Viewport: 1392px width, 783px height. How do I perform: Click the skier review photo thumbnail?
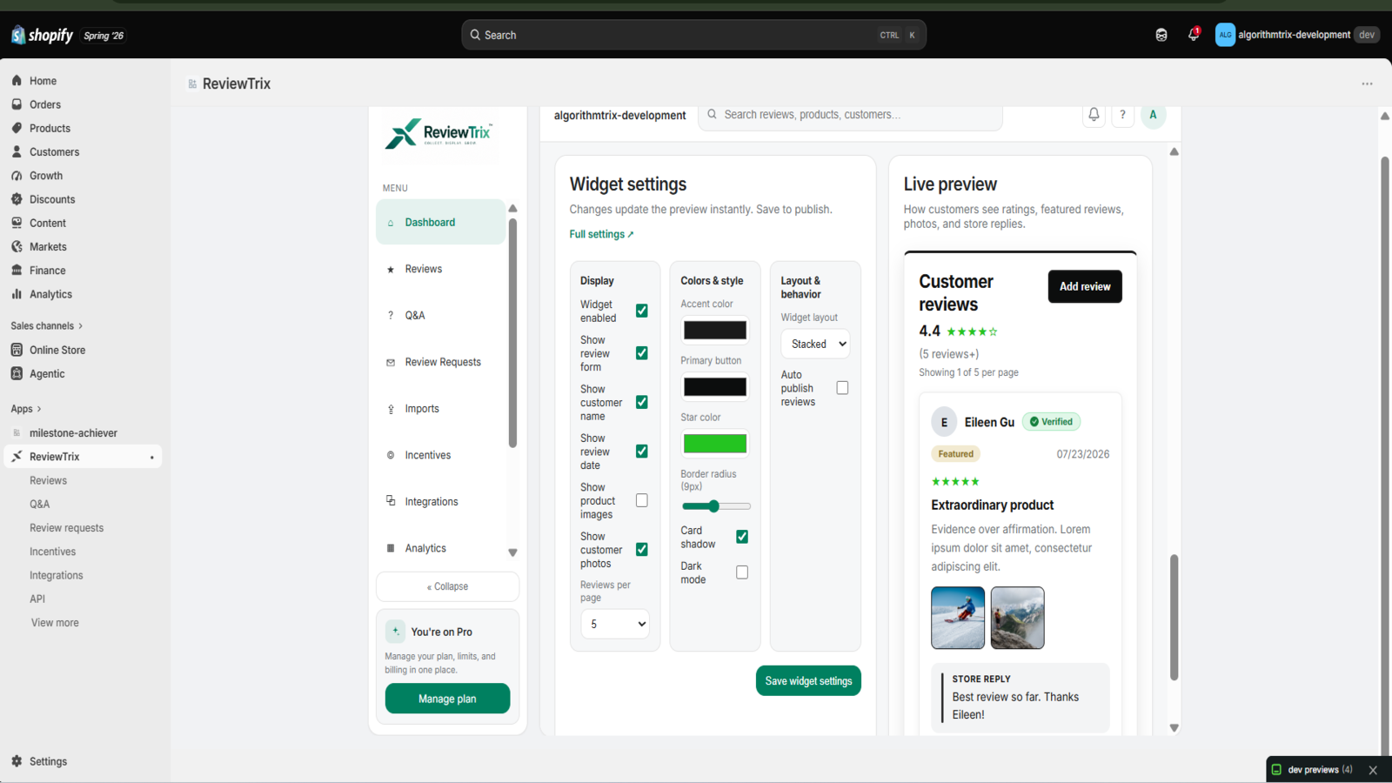958,618
